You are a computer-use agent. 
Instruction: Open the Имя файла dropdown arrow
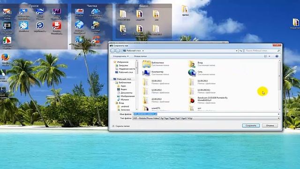[x=278, y=114]
